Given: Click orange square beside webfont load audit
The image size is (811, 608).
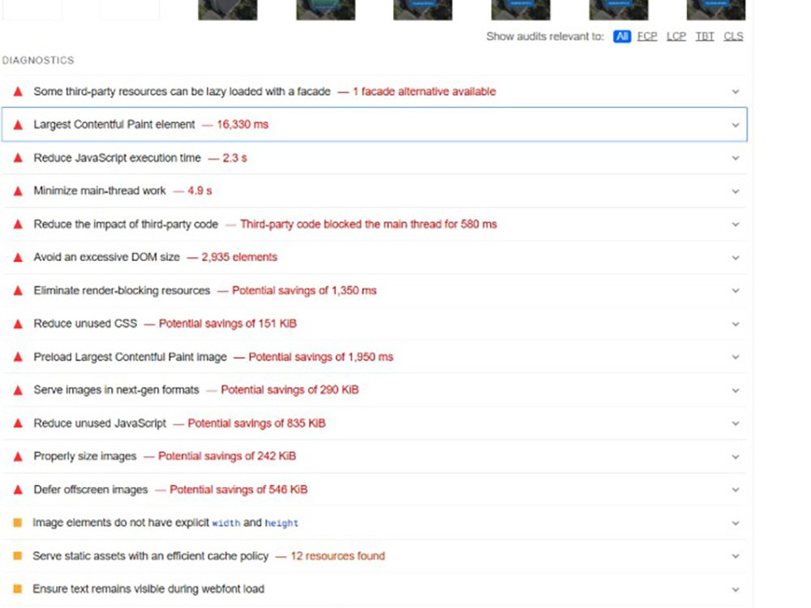Looking at the screenshot, I should coord(18,589).
